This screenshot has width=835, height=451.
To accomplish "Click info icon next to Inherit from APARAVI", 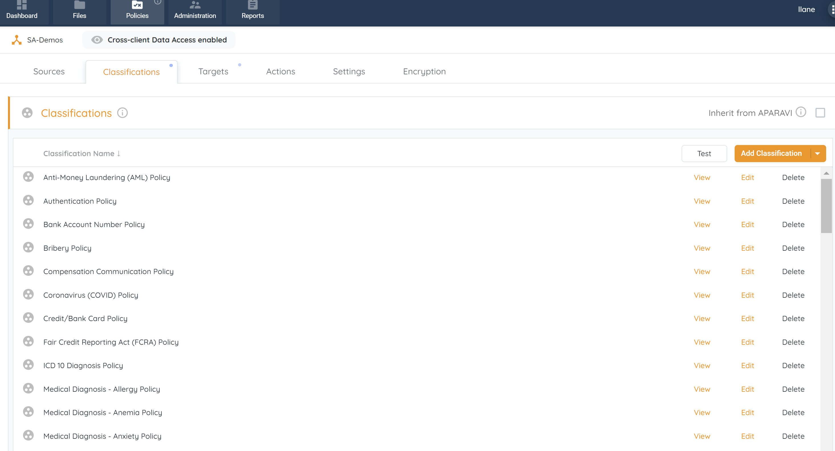I will coord(801,112).
